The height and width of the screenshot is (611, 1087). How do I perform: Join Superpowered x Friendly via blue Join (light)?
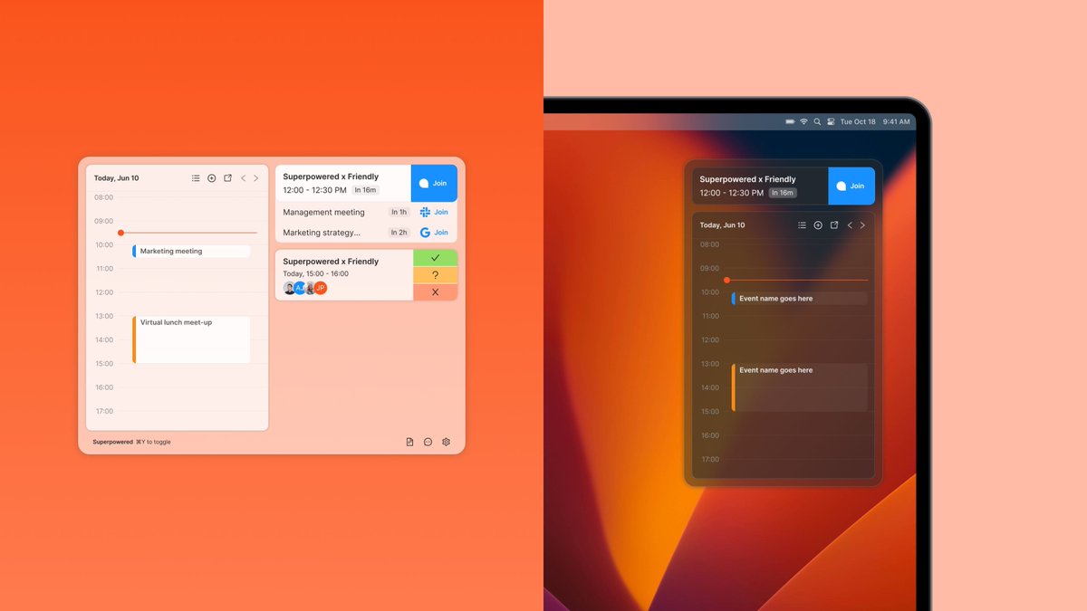pos(434,183)
